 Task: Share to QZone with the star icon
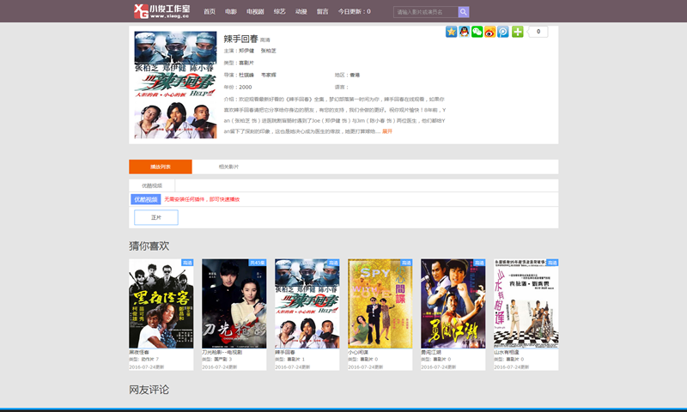tap(452, 32)
